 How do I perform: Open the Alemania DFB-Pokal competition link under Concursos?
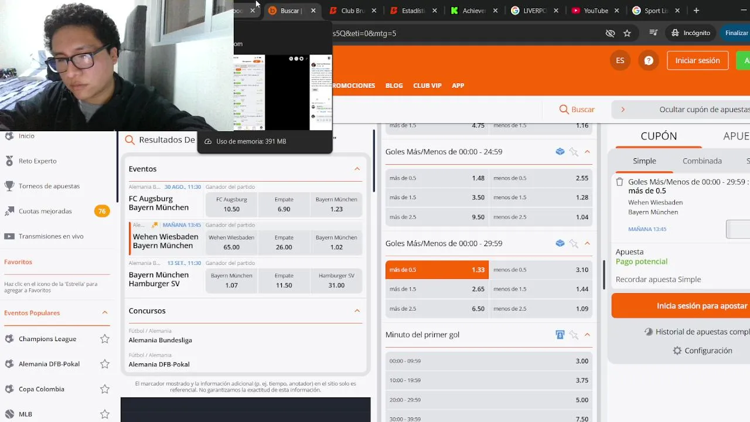tap(159, 364)
